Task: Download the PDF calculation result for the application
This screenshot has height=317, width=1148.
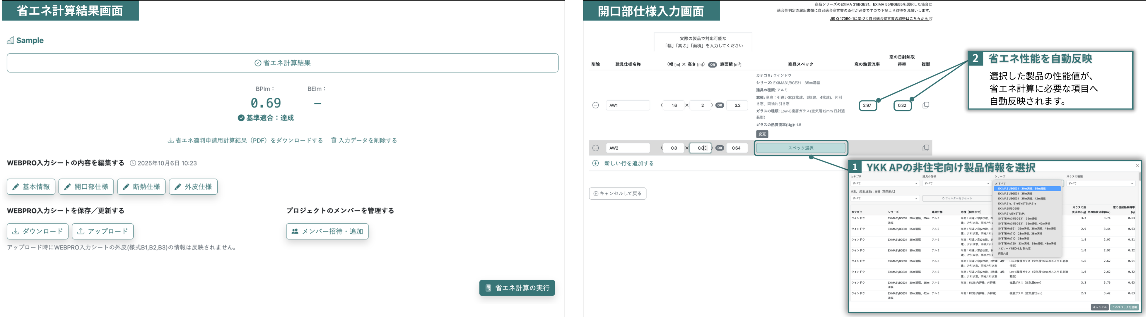Action: 245,140
